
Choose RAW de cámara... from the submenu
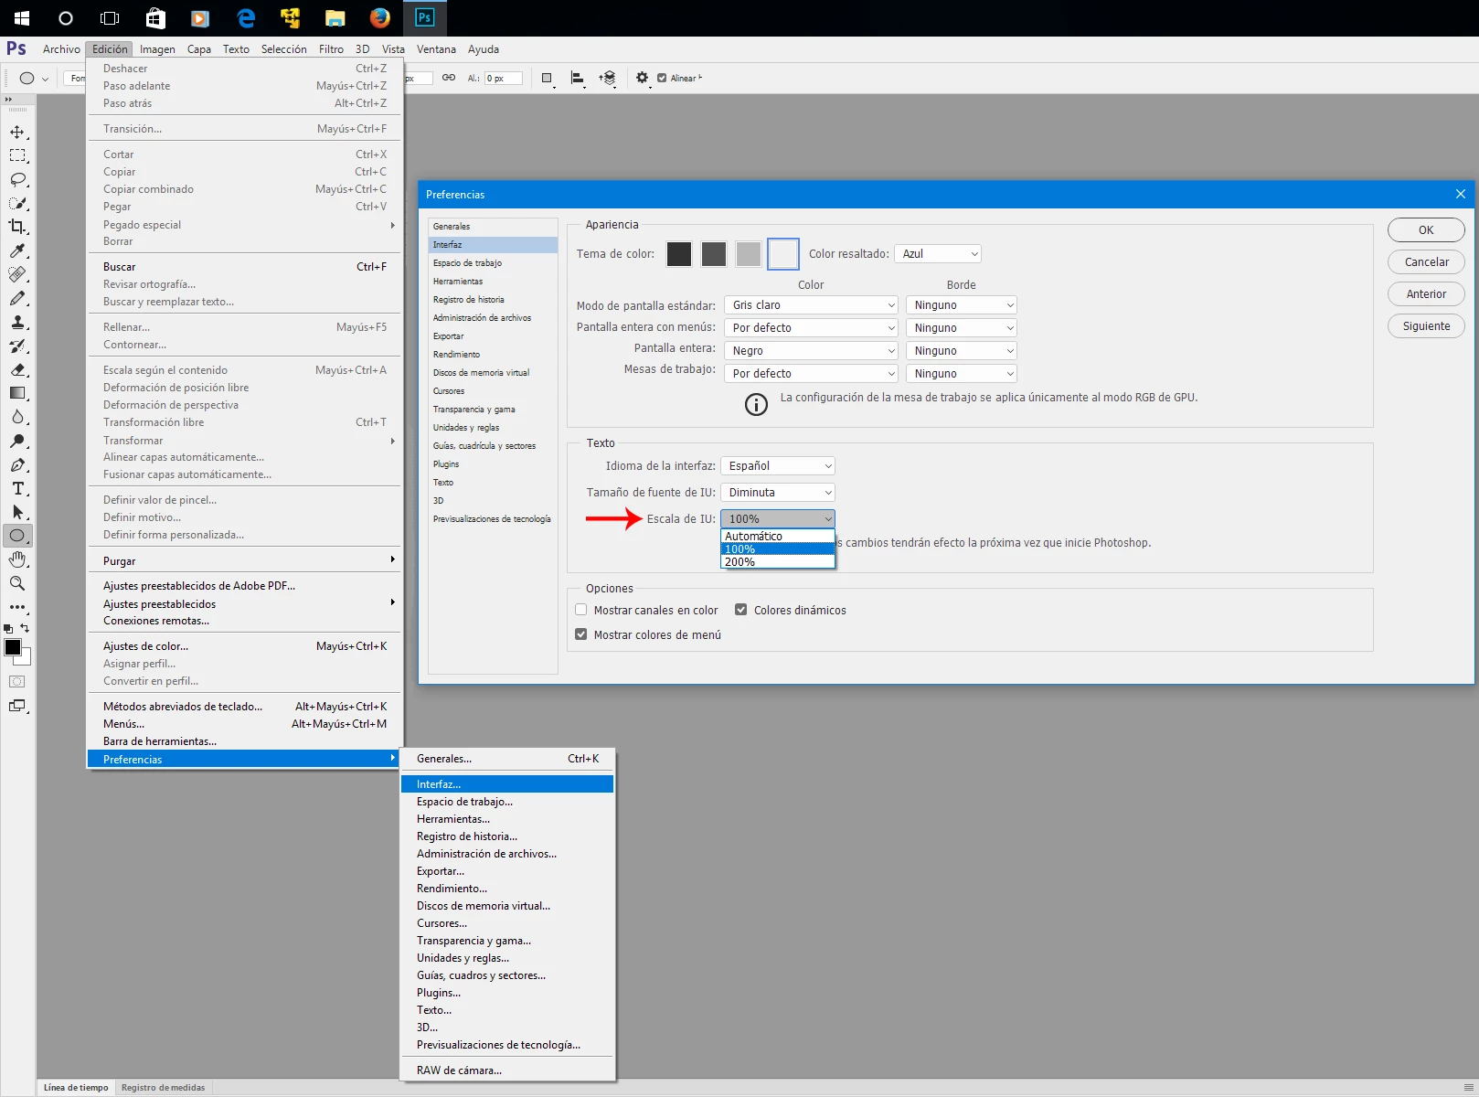coord(507,1070)
